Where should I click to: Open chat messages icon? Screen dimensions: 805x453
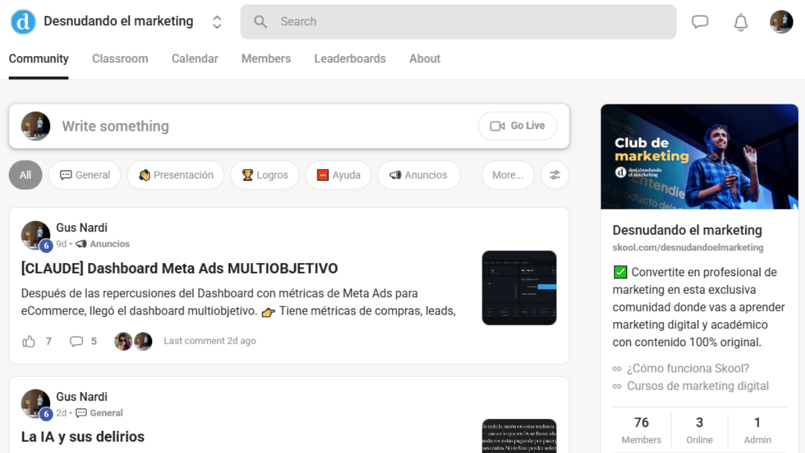[700, 22]
